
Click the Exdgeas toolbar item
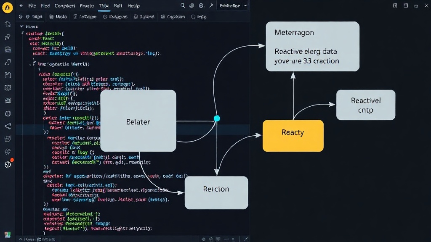115,17
